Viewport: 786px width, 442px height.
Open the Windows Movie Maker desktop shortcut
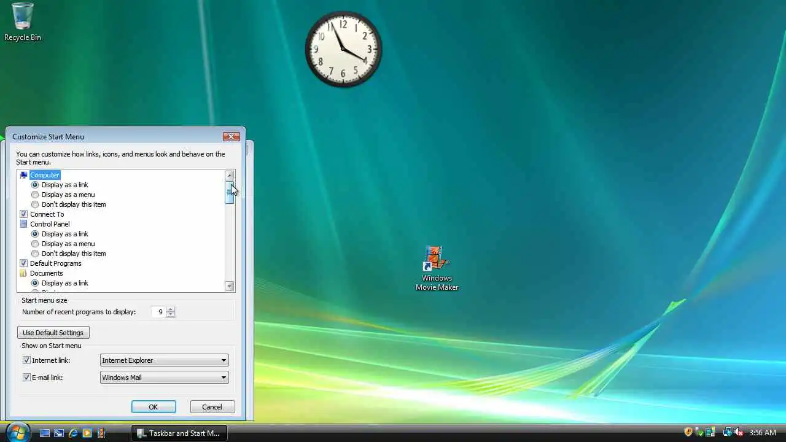point(437,268)
